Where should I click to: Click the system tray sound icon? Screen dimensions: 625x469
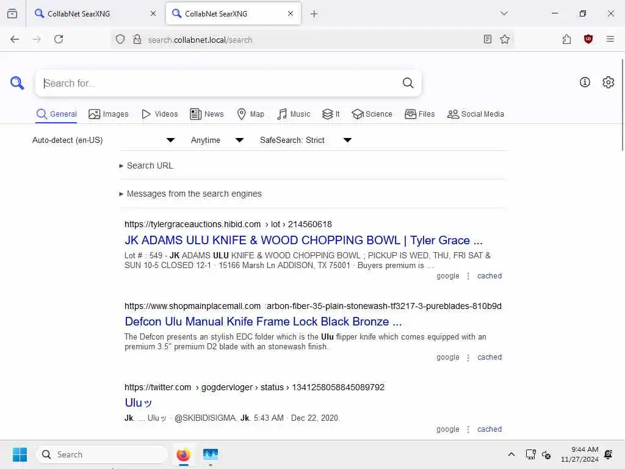[546, 454]
